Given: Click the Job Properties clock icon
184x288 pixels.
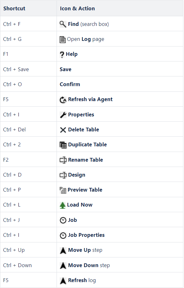Looking at the screenshot, I should click(x=63, y=235).
